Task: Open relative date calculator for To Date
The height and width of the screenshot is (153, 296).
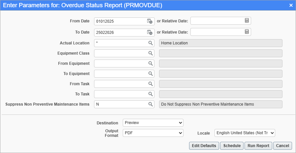Action: click(x=247, y=32)
